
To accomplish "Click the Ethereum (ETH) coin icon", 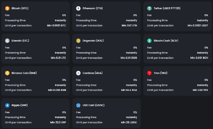I will point(78,8).
